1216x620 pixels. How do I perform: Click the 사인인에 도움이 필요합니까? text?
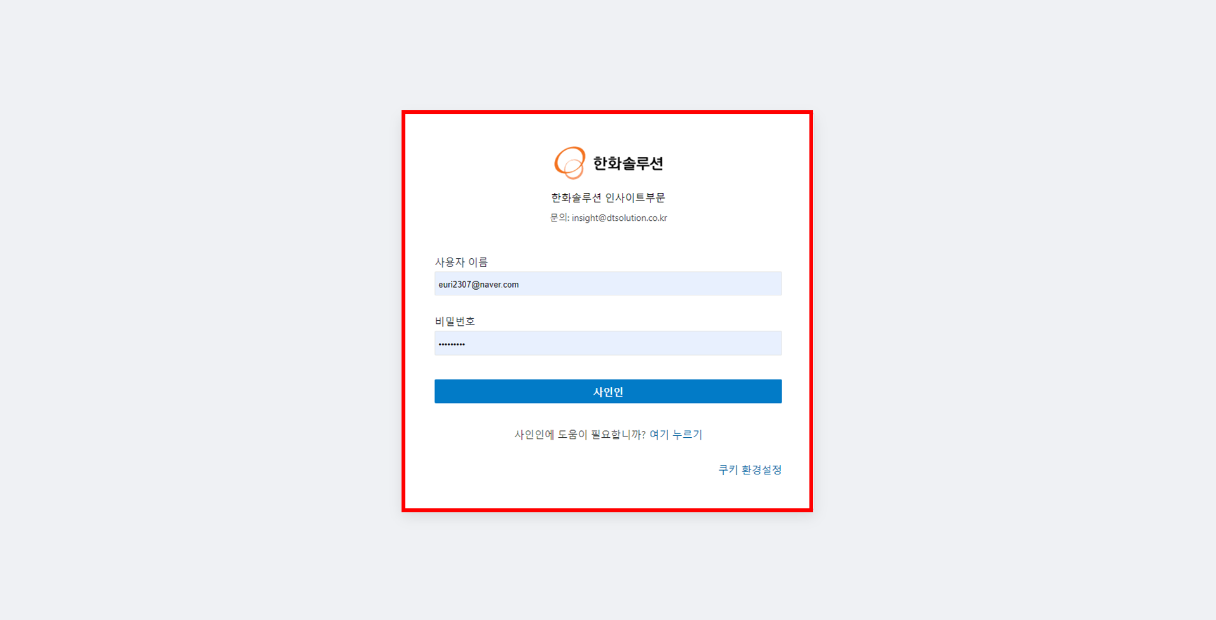point(580,435)
